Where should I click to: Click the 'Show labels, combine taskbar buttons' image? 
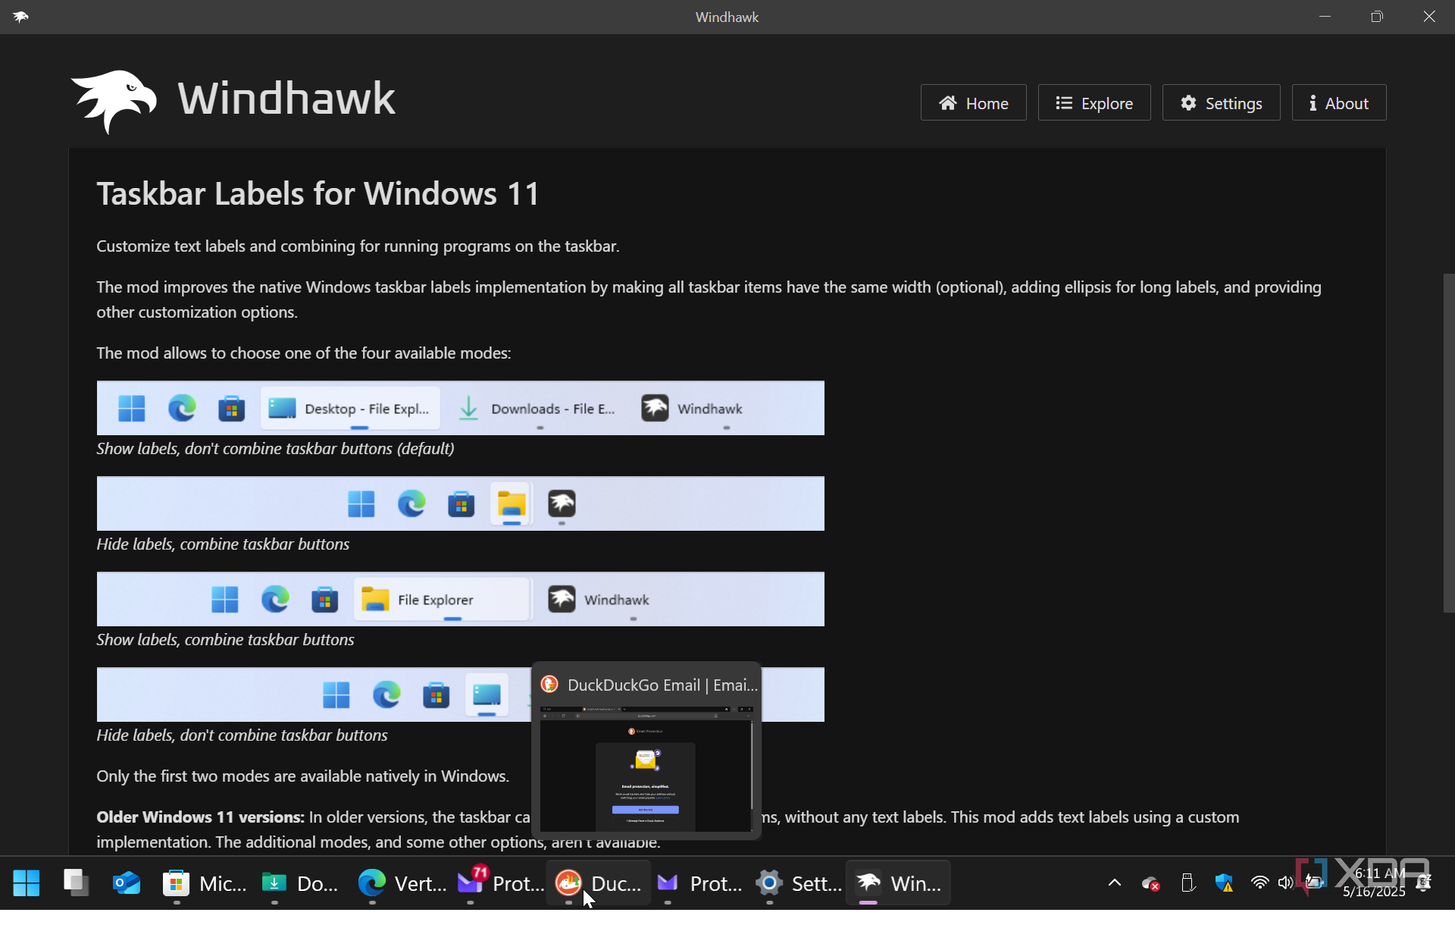[x=460, y=599]
